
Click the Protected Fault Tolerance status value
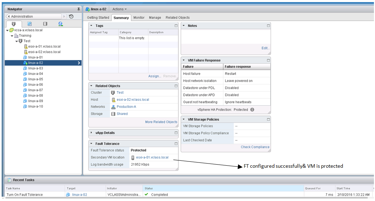click(138, 151)
